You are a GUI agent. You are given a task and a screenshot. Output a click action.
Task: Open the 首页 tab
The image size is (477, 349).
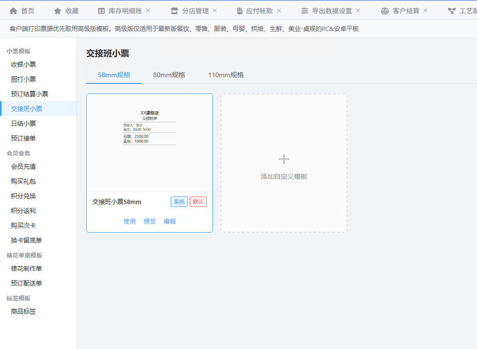22,11
